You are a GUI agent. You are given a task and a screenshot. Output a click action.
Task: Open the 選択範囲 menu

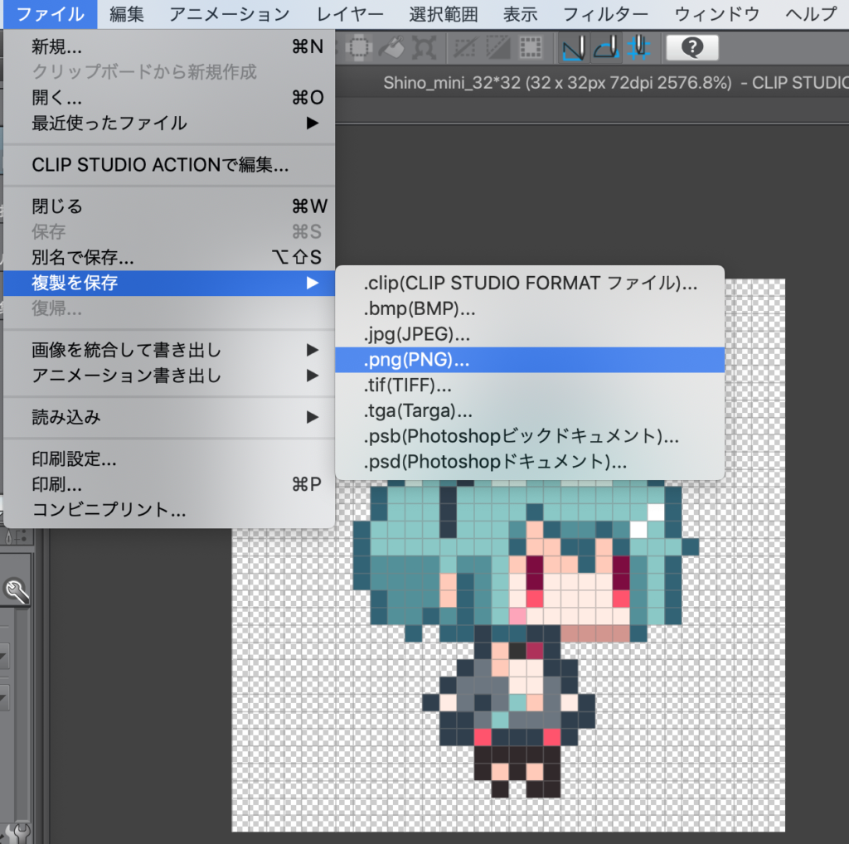coord(444,15)
